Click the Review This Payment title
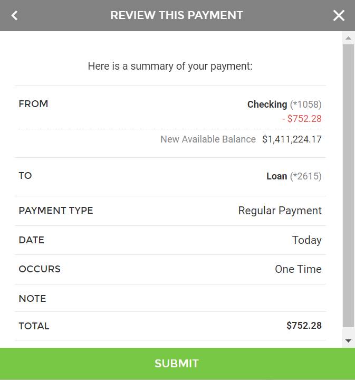The image size is (355, 380). [x=177, y=15]
